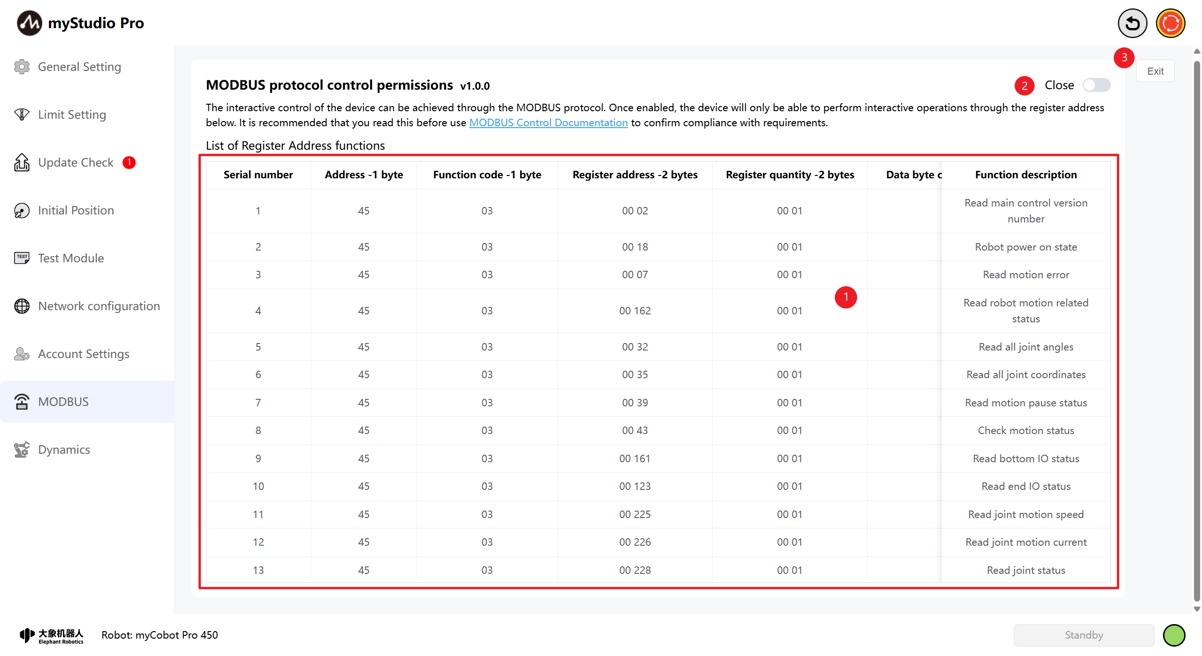Open Test Module icon in sidebar
Viewport: 1202px width, 656px height.
[22, 258]
